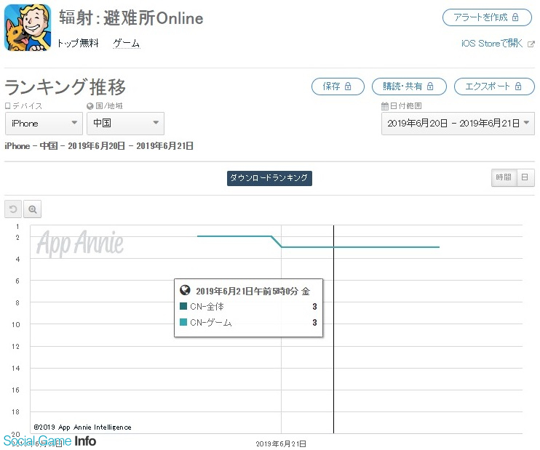Click device icon beside デバイス label
This screenshot has width=540, height=450.
tap(7, 106)
